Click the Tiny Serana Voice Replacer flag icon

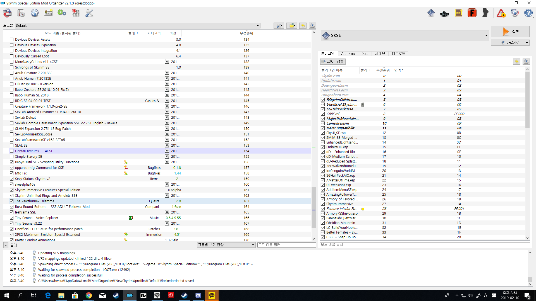point(131,218)
